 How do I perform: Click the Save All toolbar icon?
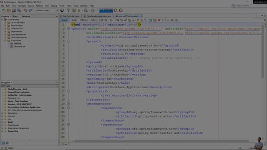[19, 10]
